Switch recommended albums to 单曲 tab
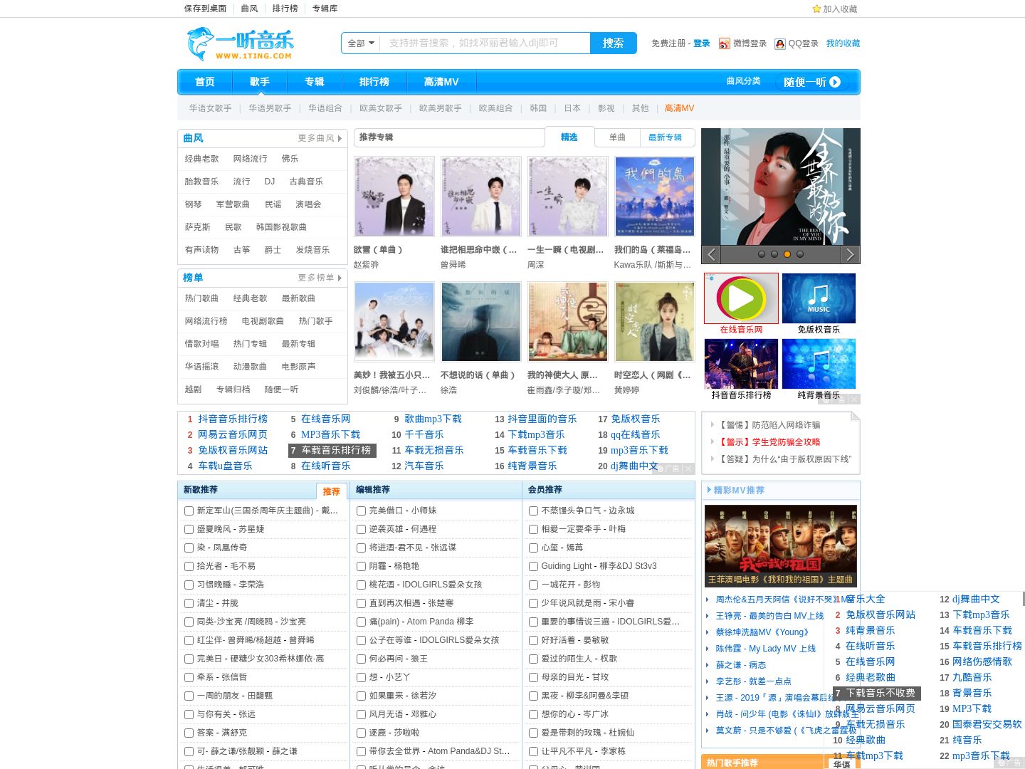The image size is (1025, 769). pos(617,137)
